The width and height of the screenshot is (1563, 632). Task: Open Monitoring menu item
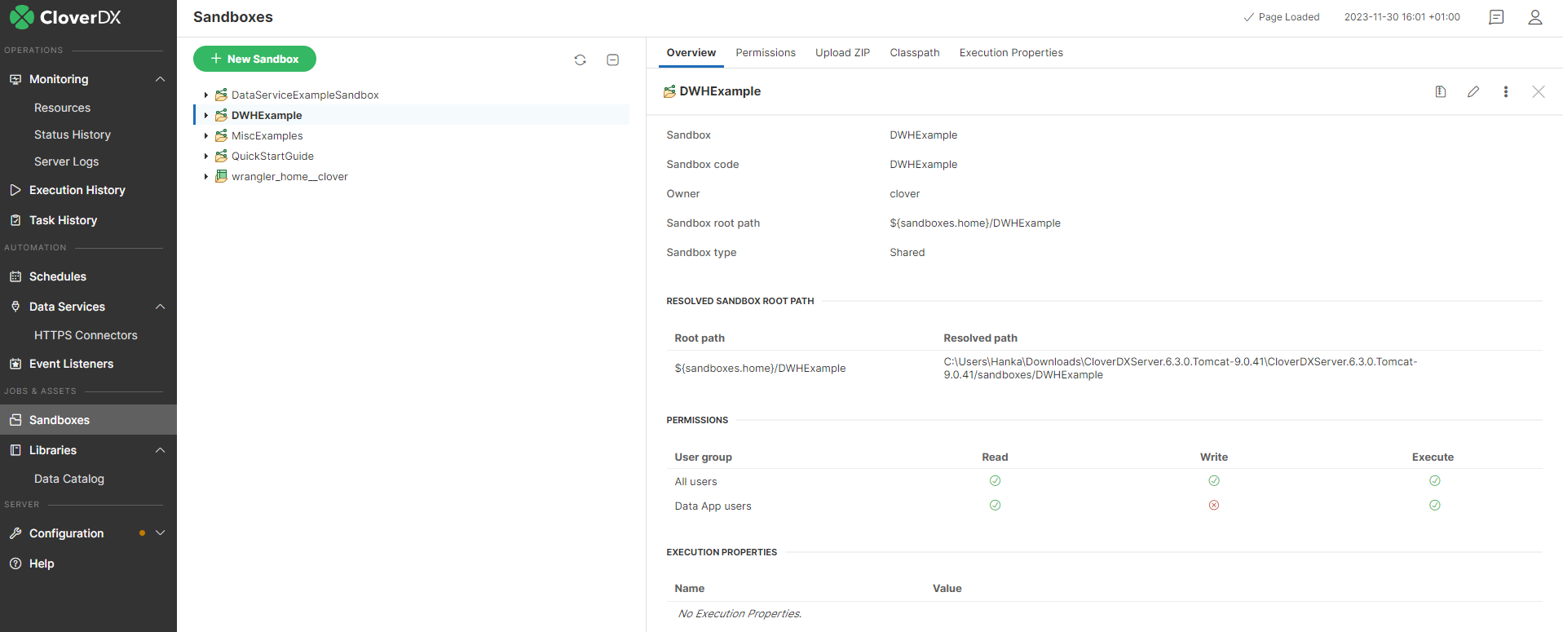point(59,79)
